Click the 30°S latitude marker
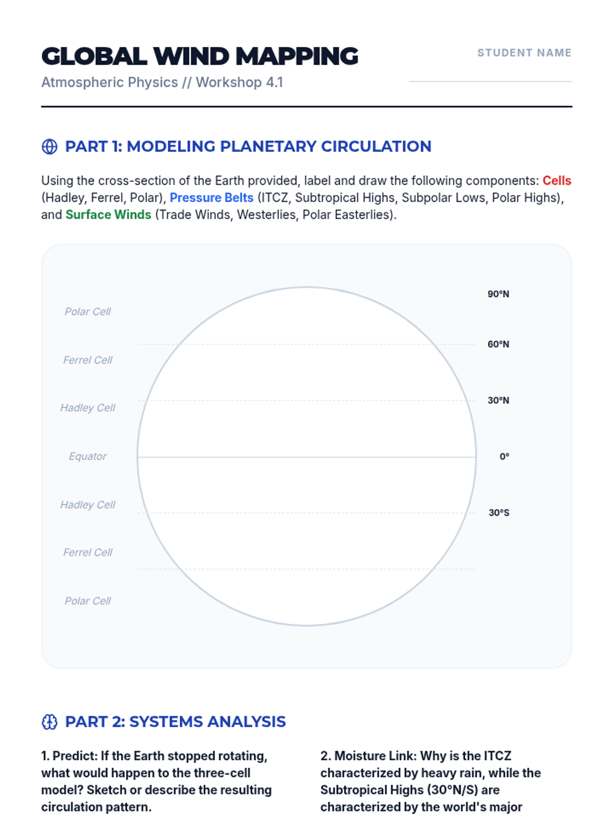Screen dimensions: 613x817 (x=499, y=513)
